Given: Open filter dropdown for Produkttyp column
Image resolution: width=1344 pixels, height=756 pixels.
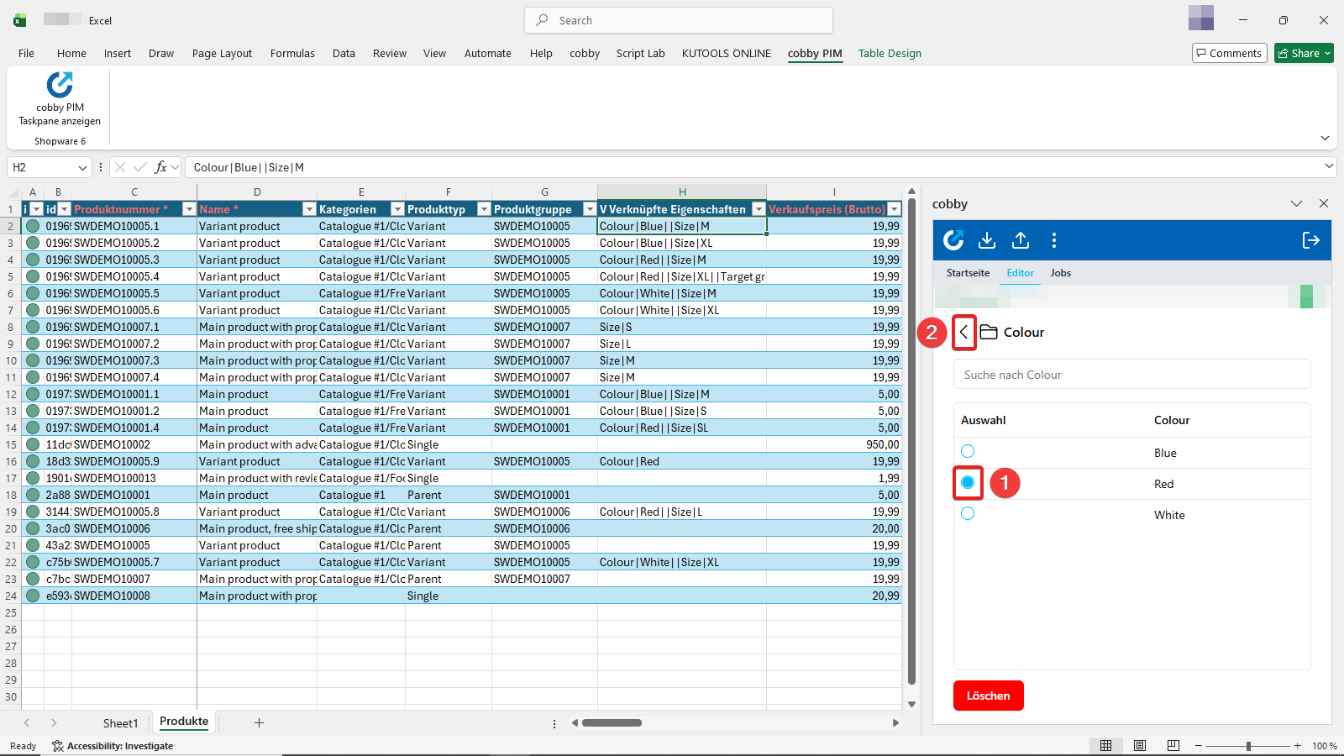Looking at the screenshot, I should tap(483, 209).
